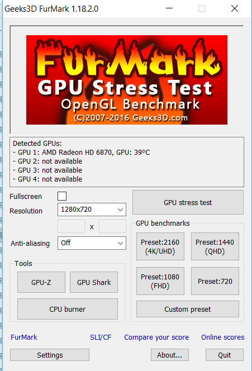Screen dimensions: 252x371
Task: Open the SLI/CF link
Action: [101, 337]
